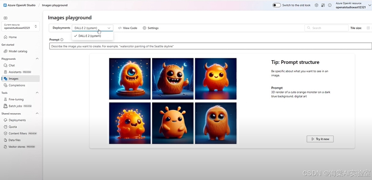Select the dripping slime monster image
372x180 pixels.
coord(130,123)
